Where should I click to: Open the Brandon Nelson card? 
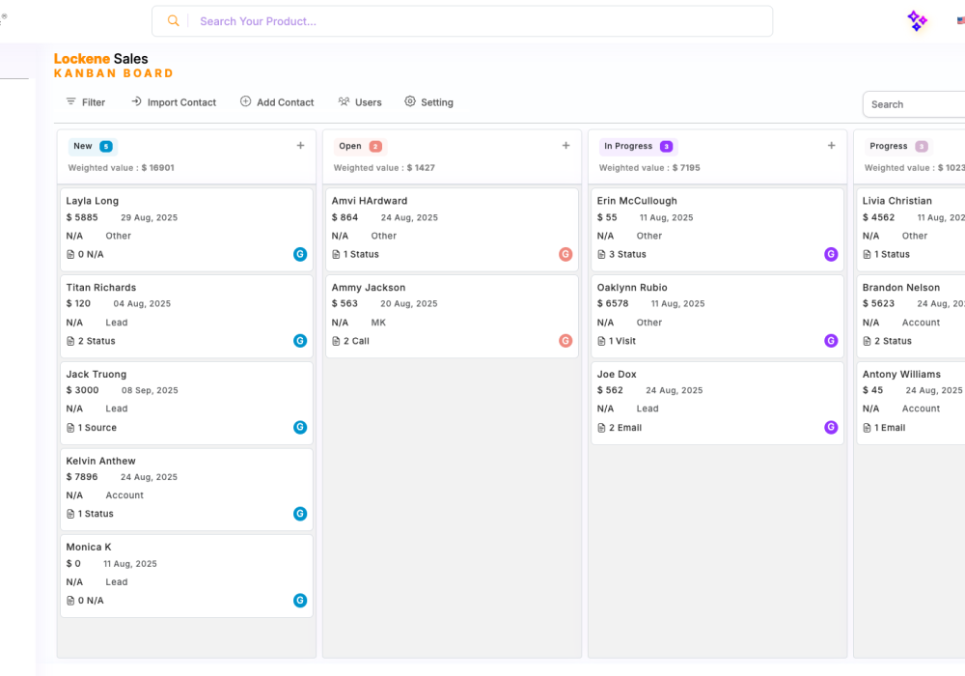(x=912, y=316)
